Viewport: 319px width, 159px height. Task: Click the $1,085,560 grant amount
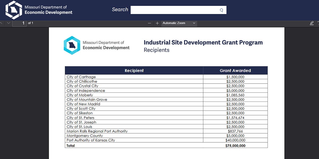tap(235, 95)
